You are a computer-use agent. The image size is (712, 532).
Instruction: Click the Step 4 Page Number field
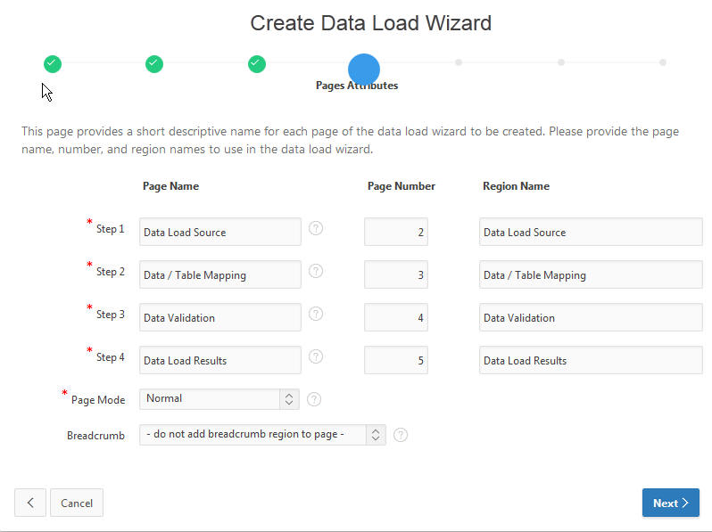click(395, 361)
